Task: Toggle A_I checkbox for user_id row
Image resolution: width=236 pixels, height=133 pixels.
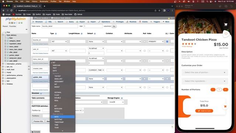Action: tap(167, 51)
